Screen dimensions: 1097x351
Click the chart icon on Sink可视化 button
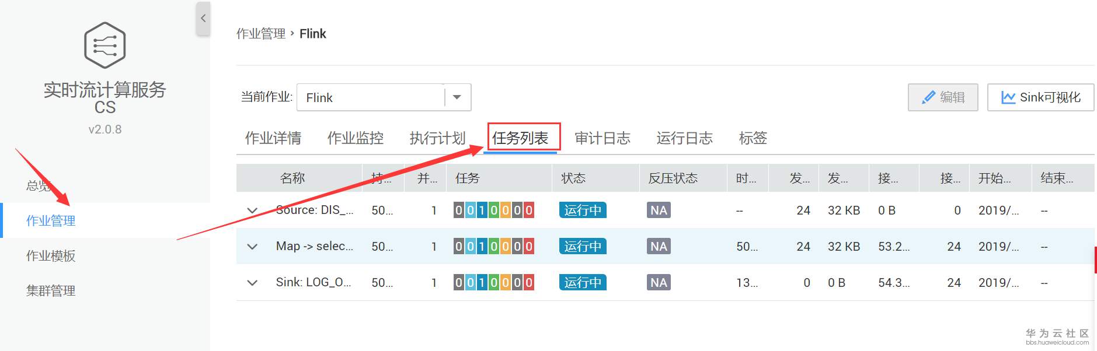pos(1008,97)
